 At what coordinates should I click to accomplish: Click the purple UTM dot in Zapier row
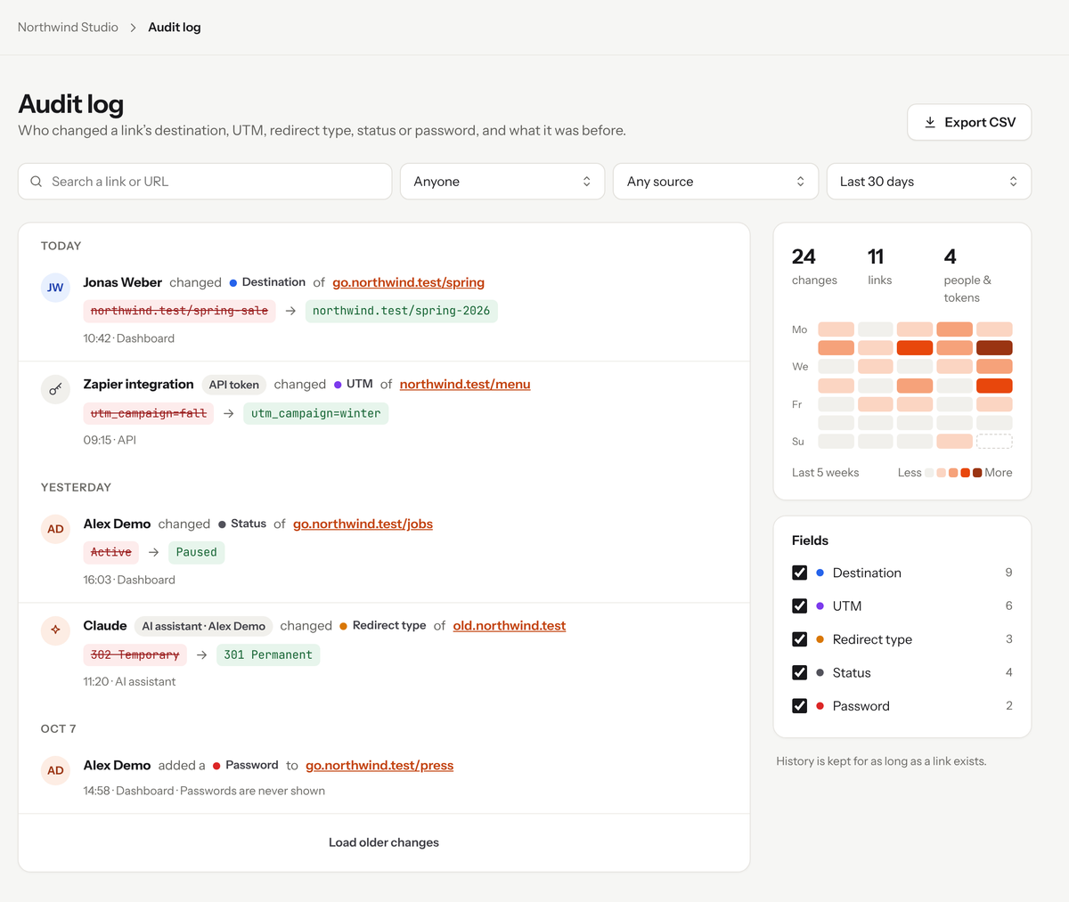pyautogui.click(x=338, y=385)
